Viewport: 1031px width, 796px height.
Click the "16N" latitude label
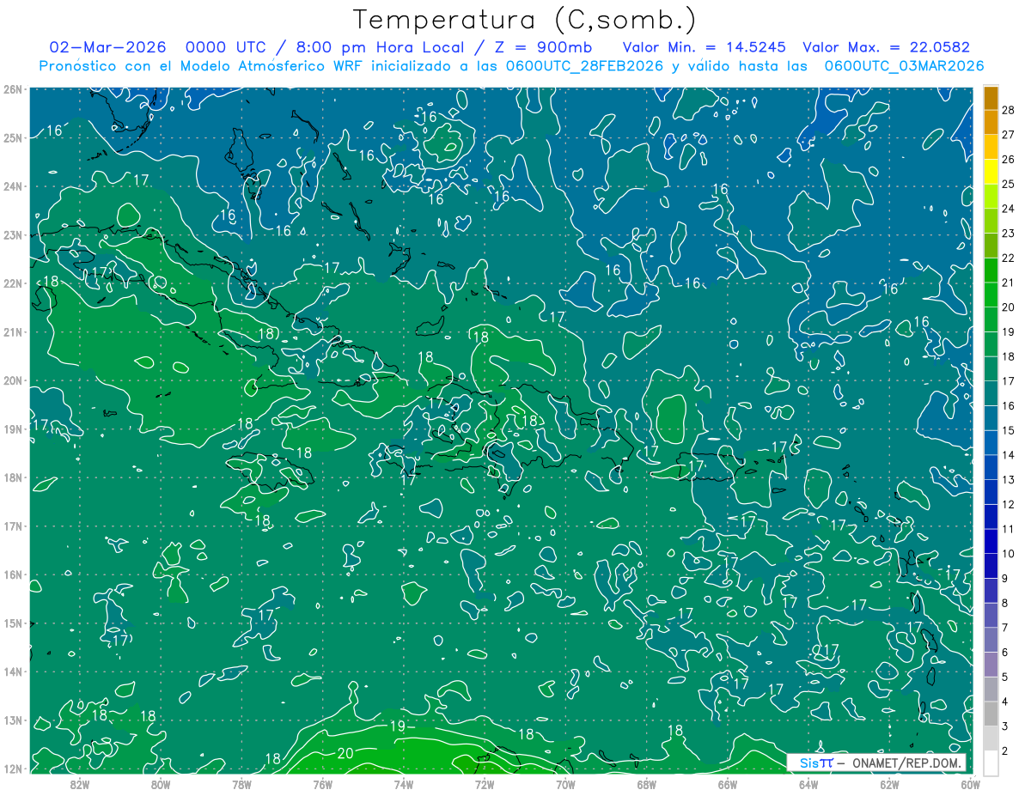[x=12, y=574]
